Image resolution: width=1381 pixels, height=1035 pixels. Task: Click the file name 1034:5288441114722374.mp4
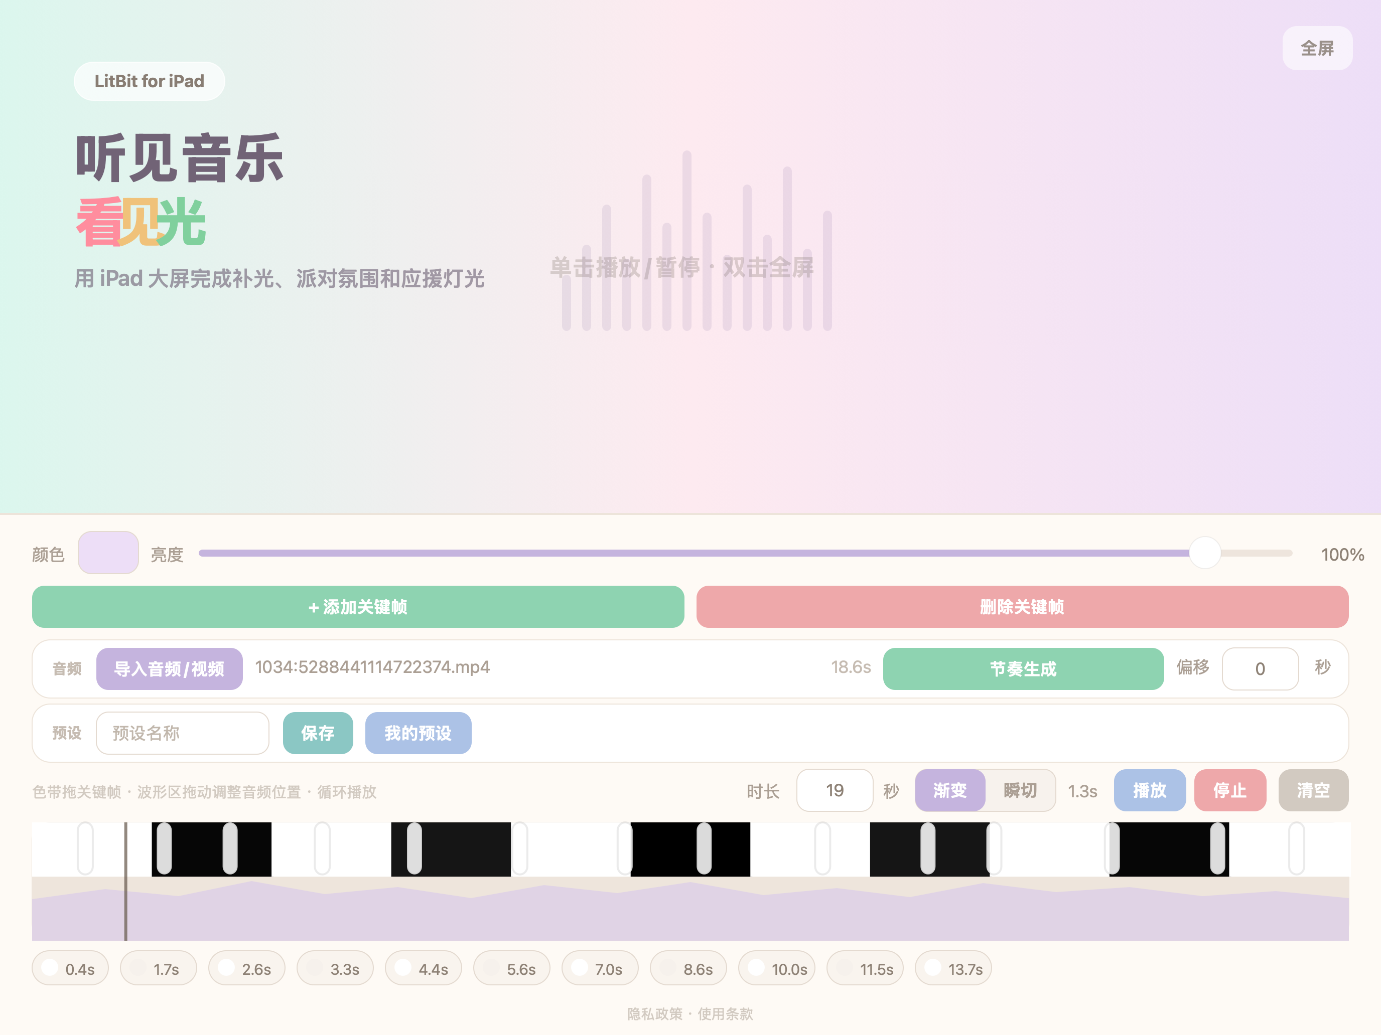(373, 667)
